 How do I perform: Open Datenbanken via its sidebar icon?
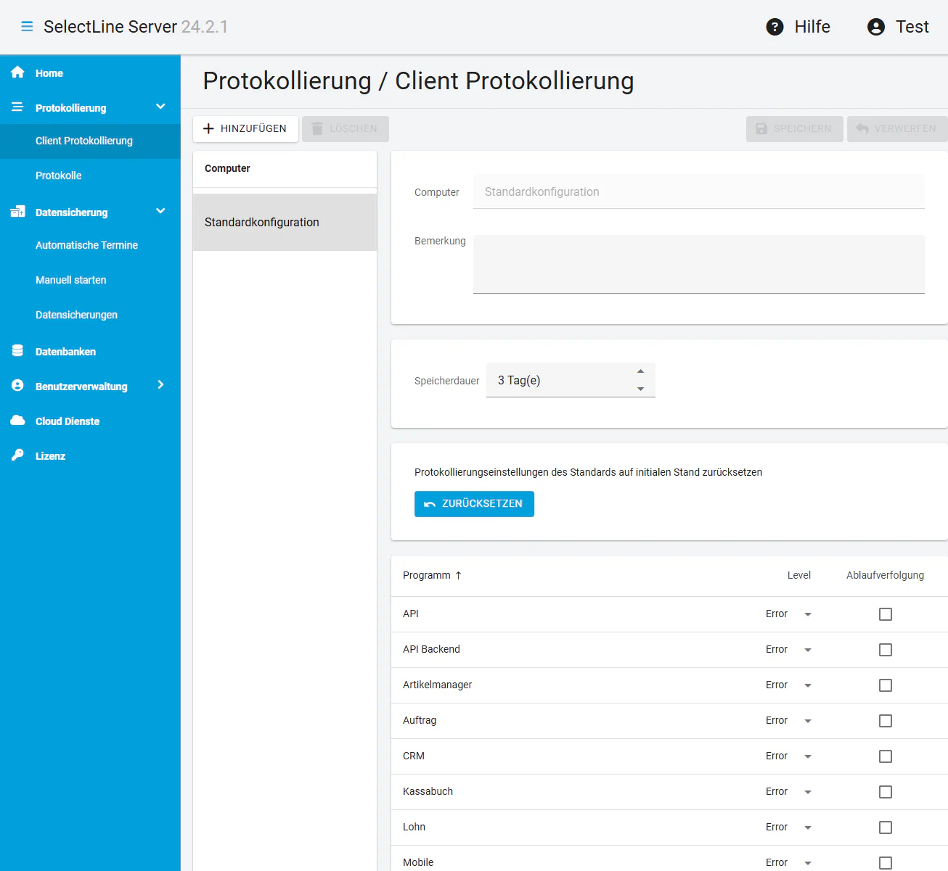[17, 351]
